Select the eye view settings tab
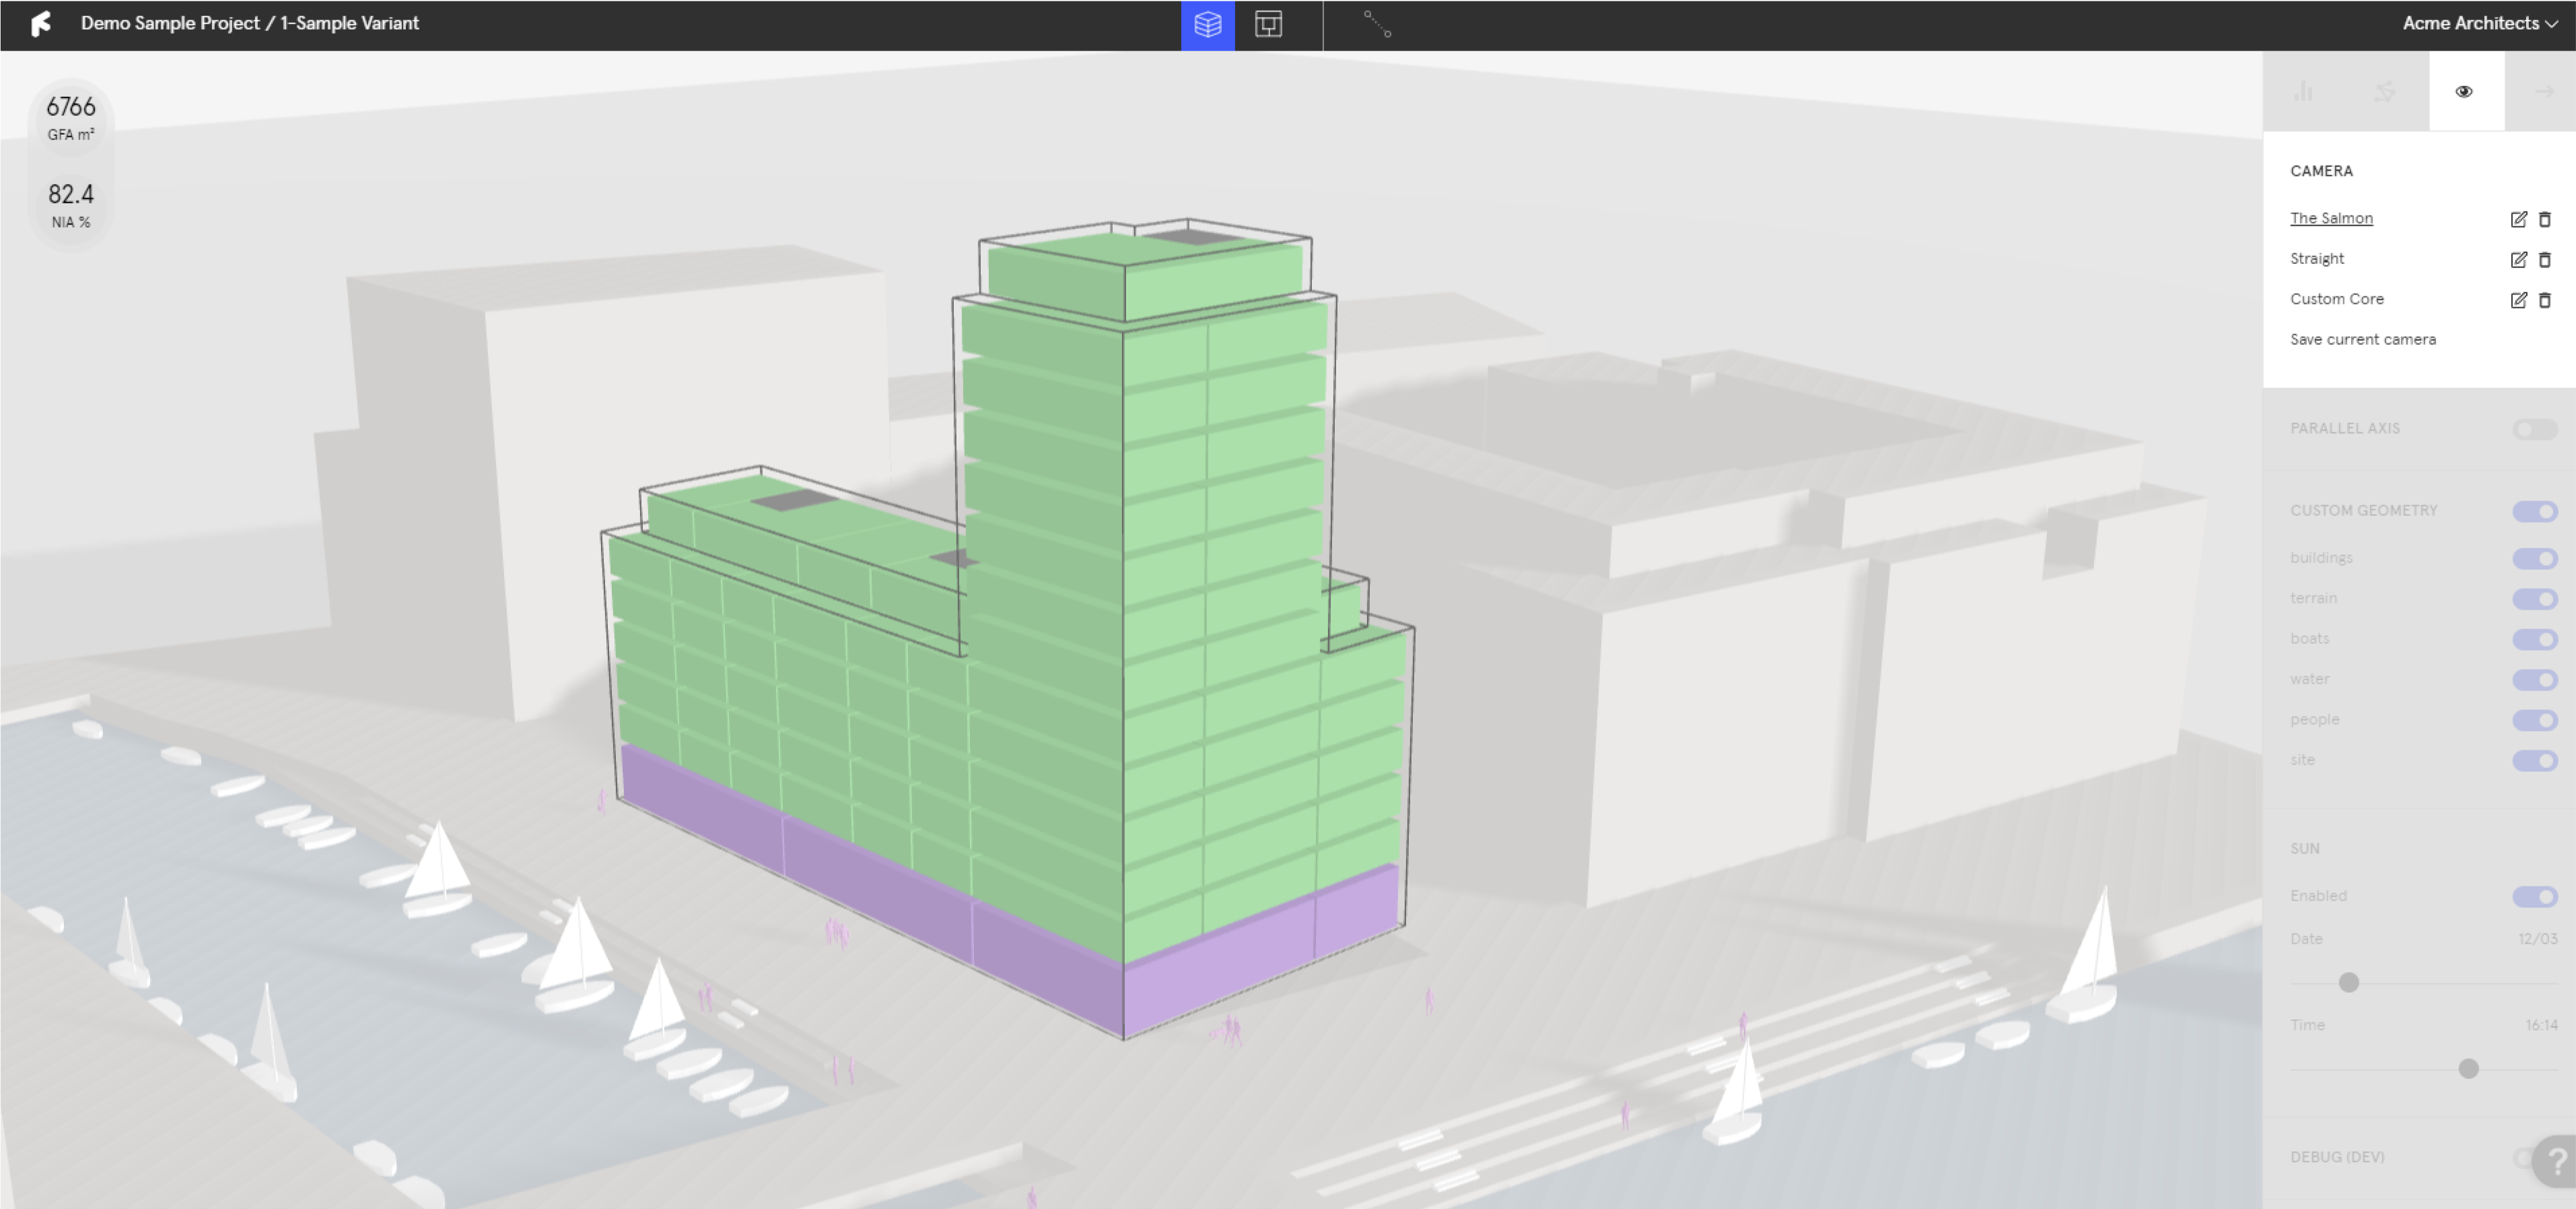Screen dimensions: 2576x1209 [x=2464, y=91]
